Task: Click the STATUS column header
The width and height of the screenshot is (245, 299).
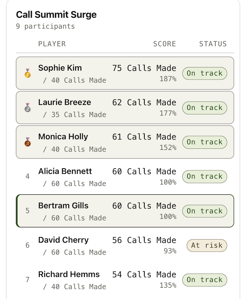Action: pos(213,44)
